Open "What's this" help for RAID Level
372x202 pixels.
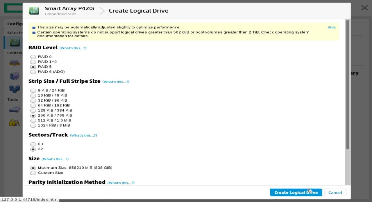click(73, 48)
